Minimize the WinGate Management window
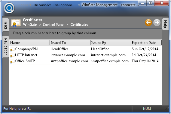 (142, 3)
